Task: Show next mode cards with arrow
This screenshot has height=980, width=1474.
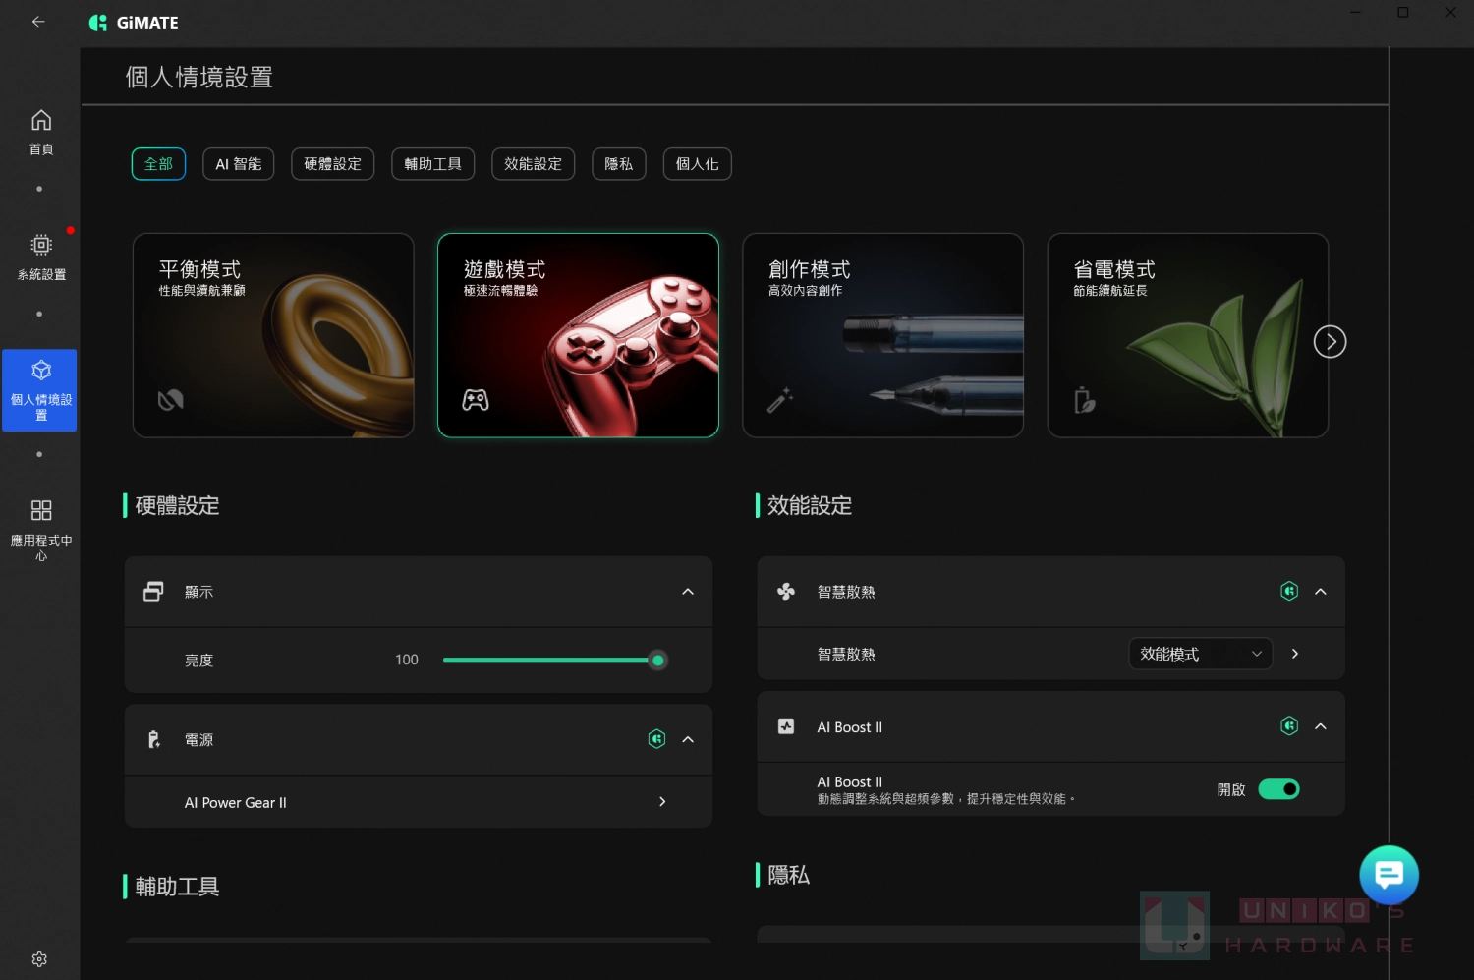Action: click(1330, 342)
